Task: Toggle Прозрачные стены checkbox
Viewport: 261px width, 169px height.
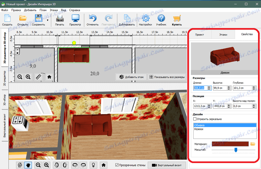Action: coord(117,165)
